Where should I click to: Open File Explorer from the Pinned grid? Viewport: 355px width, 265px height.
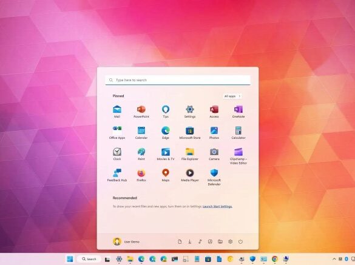(x=190, y=154)
